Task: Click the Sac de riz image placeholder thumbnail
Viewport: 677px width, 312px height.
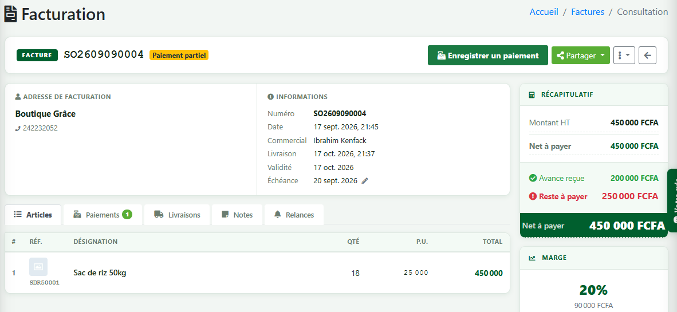Action: [x=38, y=267]
